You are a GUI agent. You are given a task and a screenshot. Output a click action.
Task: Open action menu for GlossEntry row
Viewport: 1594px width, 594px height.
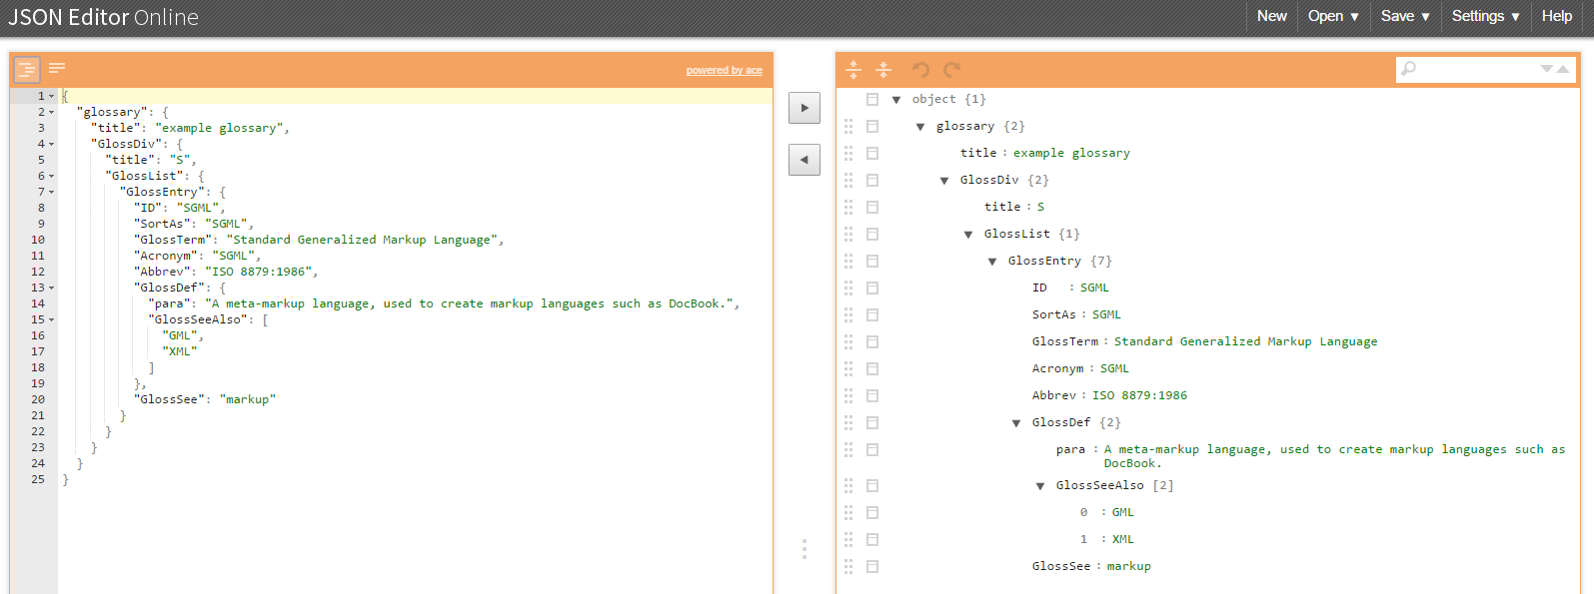(x=872, y=262)
